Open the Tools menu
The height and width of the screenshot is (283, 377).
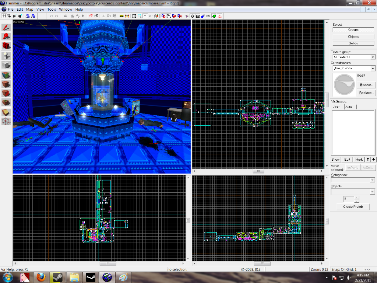pyautogui.click(x=52, y=9)
